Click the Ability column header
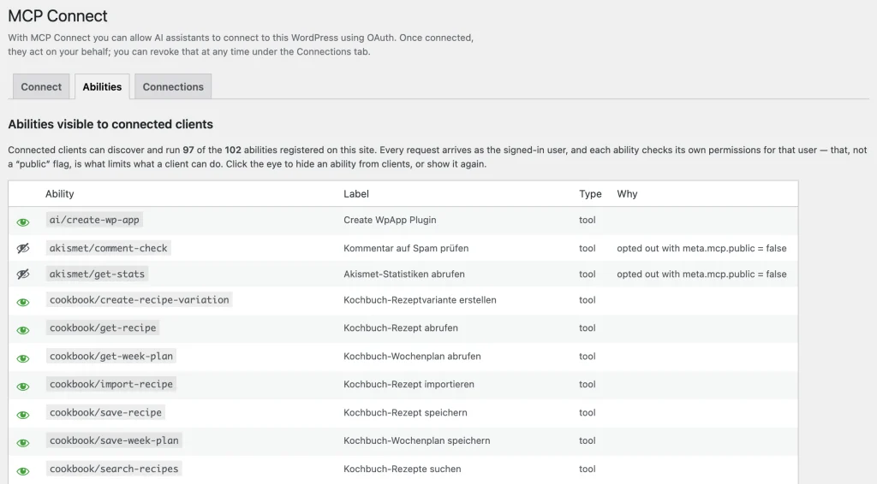 pyautogui.click(x=59, y=194)
